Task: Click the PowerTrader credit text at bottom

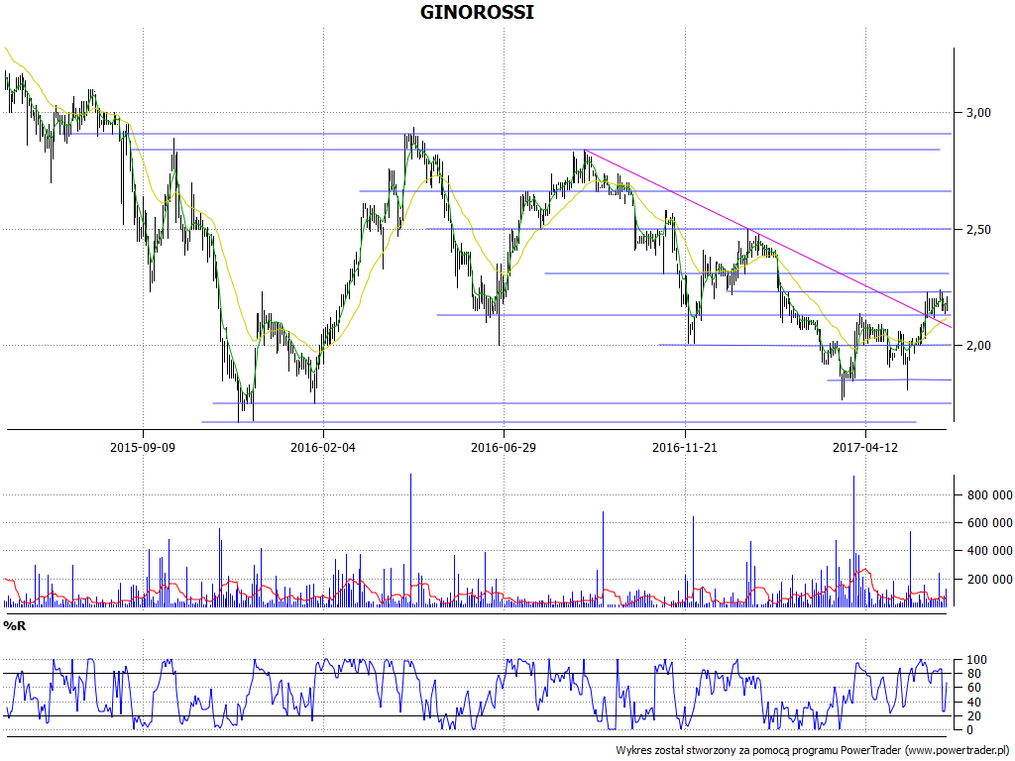Action: point(814,751)
